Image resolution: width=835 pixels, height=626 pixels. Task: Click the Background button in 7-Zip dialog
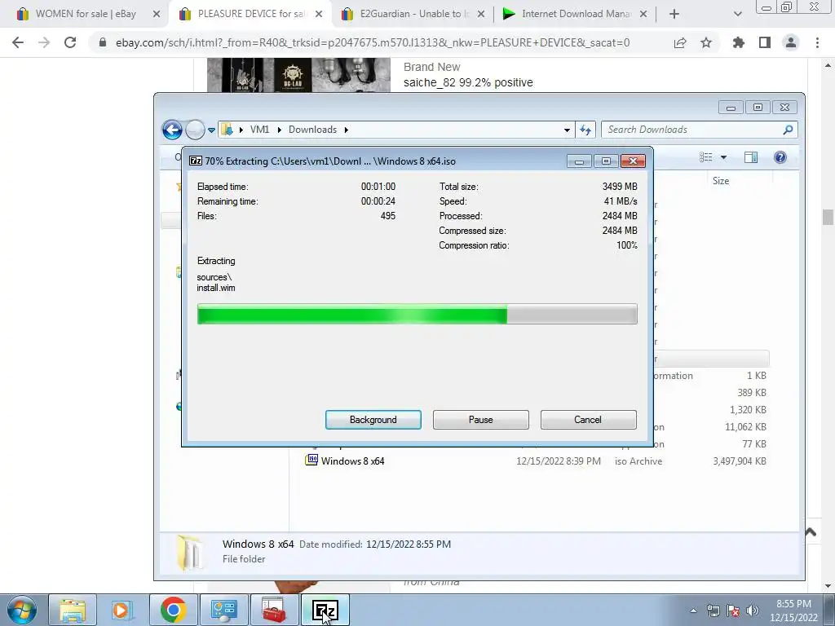[373, 420]
